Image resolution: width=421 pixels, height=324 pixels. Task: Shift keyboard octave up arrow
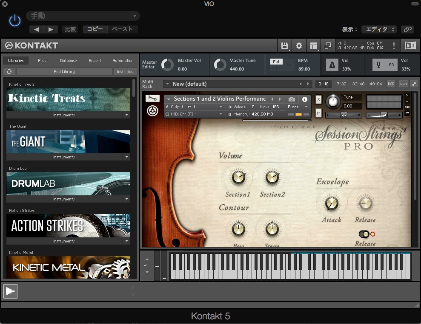147,259
